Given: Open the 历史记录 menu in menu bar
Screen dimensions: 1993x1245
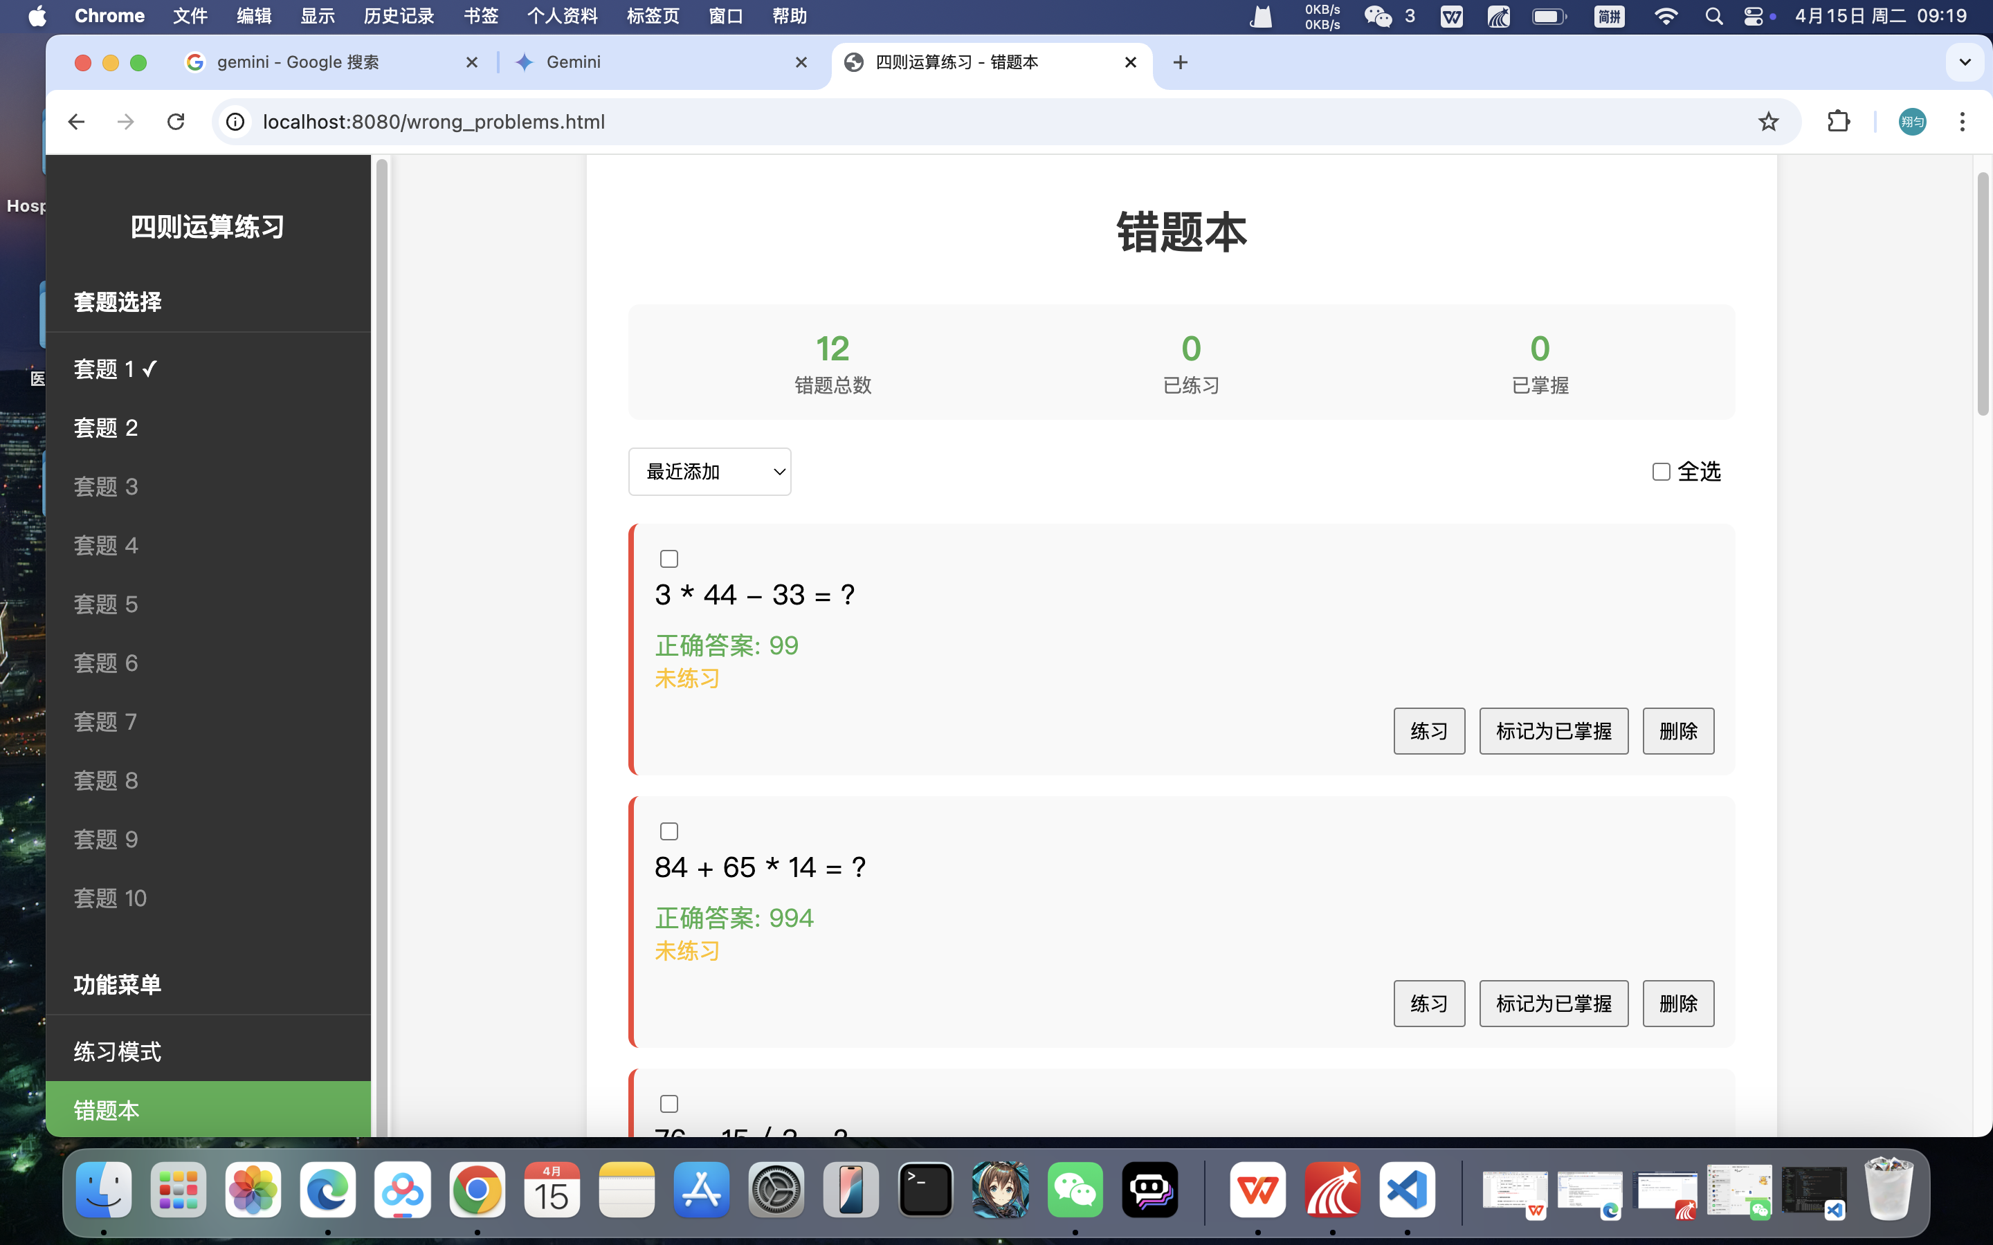Looking at the screenshot, I should click(x=399, y=17).
